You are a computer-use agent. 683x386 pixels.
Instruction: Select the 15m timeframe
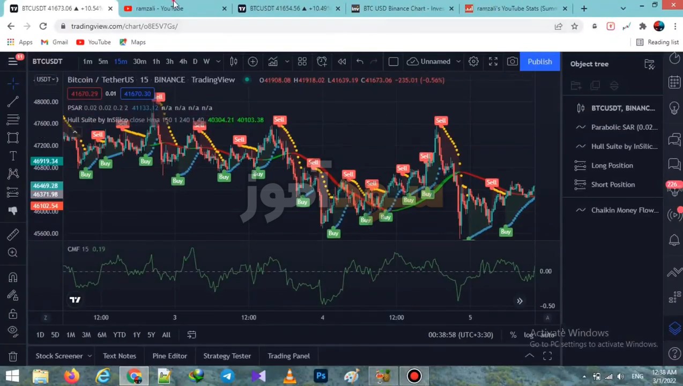[120, 62]
